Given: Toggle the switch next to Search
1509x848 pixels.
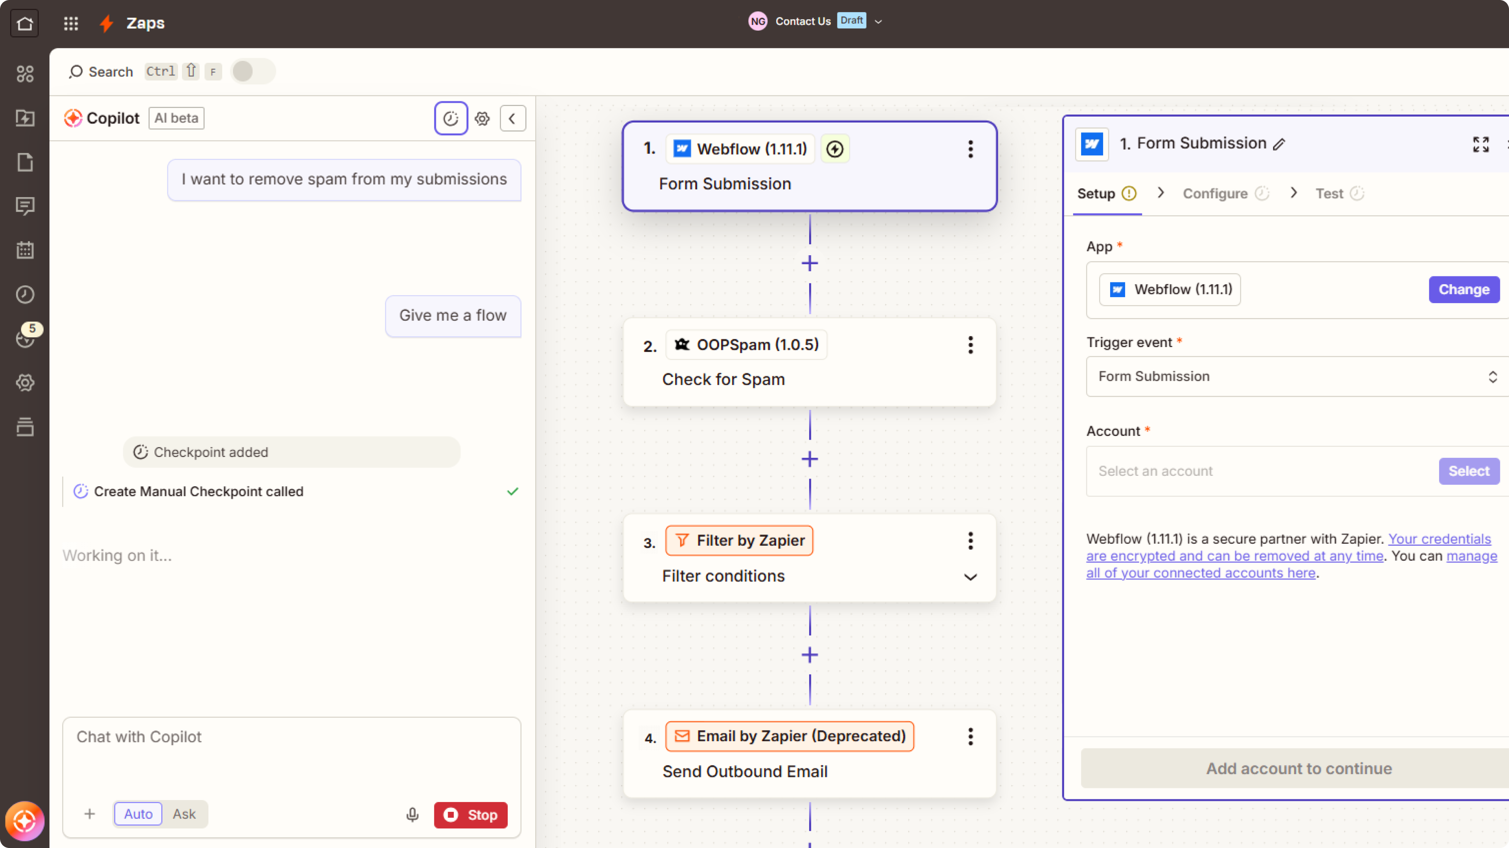Looking at the screenshot, I should click(x=252, y=71).
